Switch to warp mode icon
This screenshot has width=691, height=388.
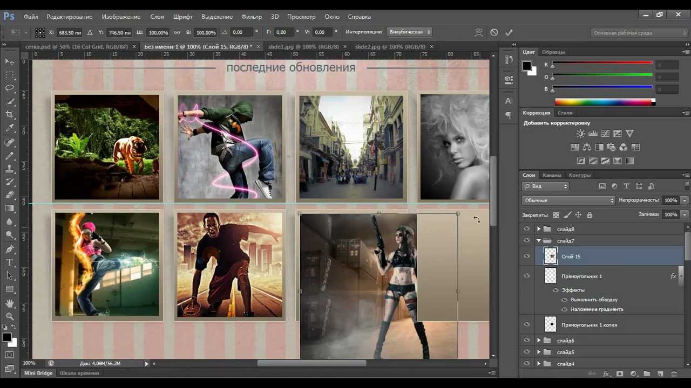[x=478, y=32]
